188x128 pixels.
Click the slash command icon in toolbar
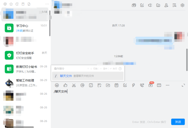pos(91,85)
